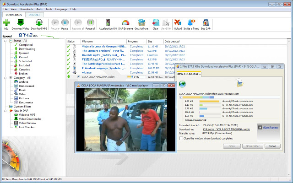Collapse the Category - All tree node

[x=5, y=78]
